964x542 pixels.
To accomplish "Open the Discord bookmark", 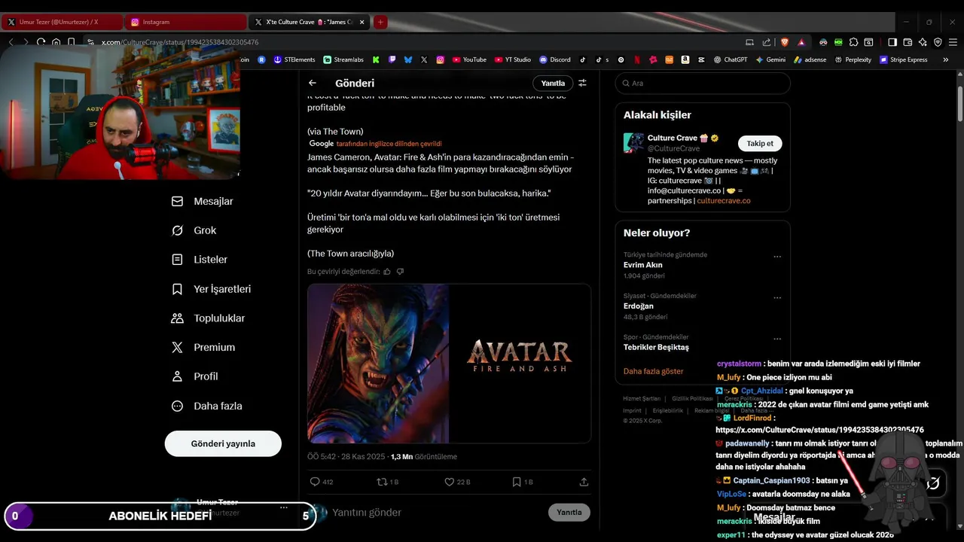I will [x=555, y=59].
